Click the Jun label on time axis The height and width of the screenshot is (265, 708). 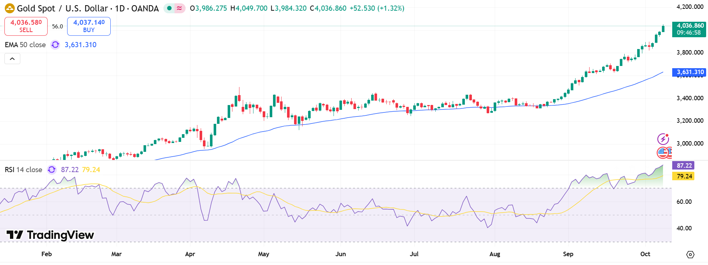tap(341, 254)
